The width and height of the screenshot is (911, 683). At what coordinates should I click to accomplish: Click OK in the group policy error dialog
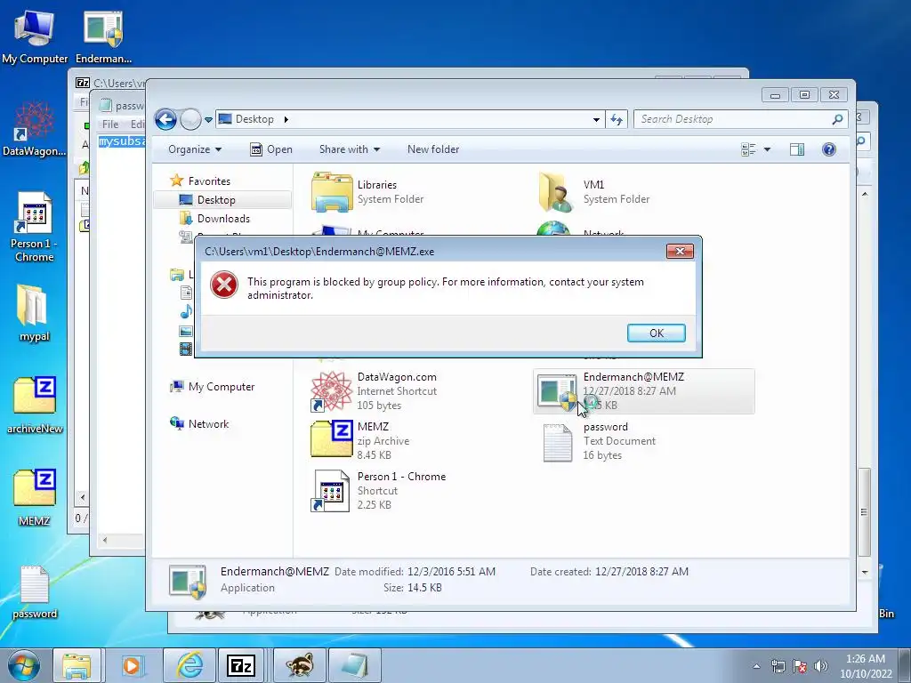click(656, 333)
